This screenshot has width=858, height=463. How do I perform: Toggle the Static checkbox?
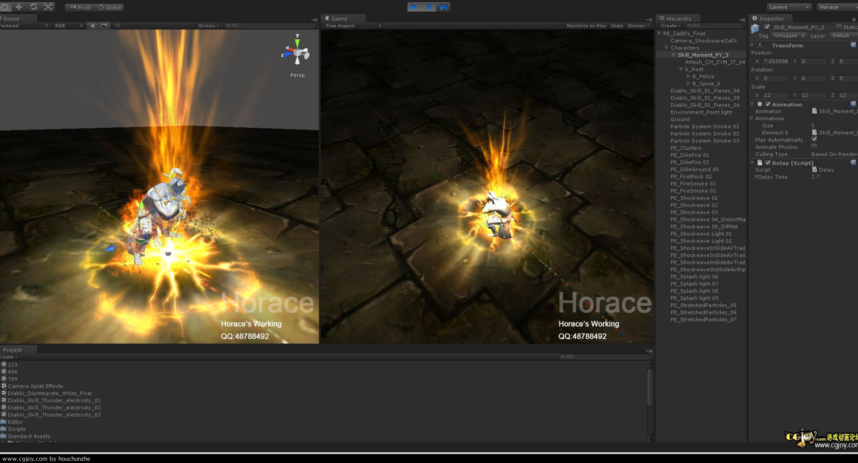pyautogui.click(x=839, y=27)
